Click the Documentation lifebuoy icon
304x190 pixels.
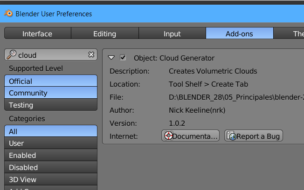(x=168, y=136)
